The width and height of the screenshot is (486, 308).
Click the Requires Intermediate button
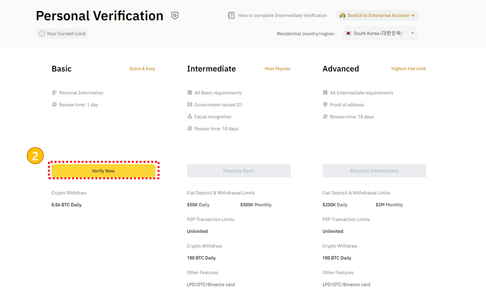[x=374, y=171]
